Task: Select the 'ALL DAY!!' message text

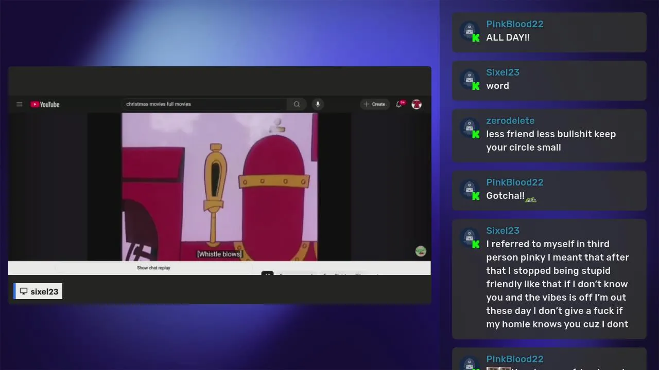Action: [x=508, y=38]
